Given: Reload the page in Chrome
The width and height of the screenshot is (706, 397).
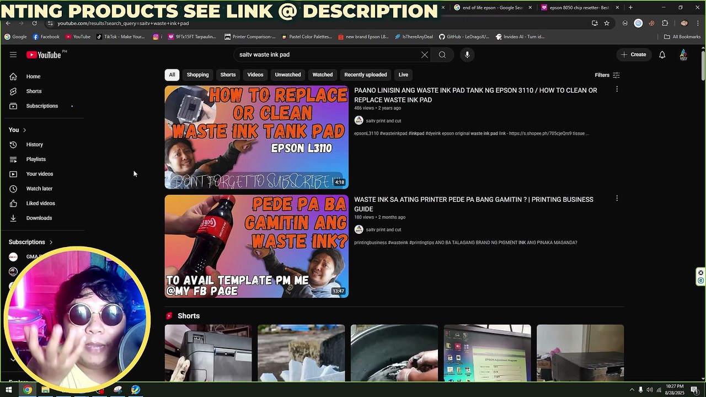Looking at the screenshot, I should (x=34, y=23).
